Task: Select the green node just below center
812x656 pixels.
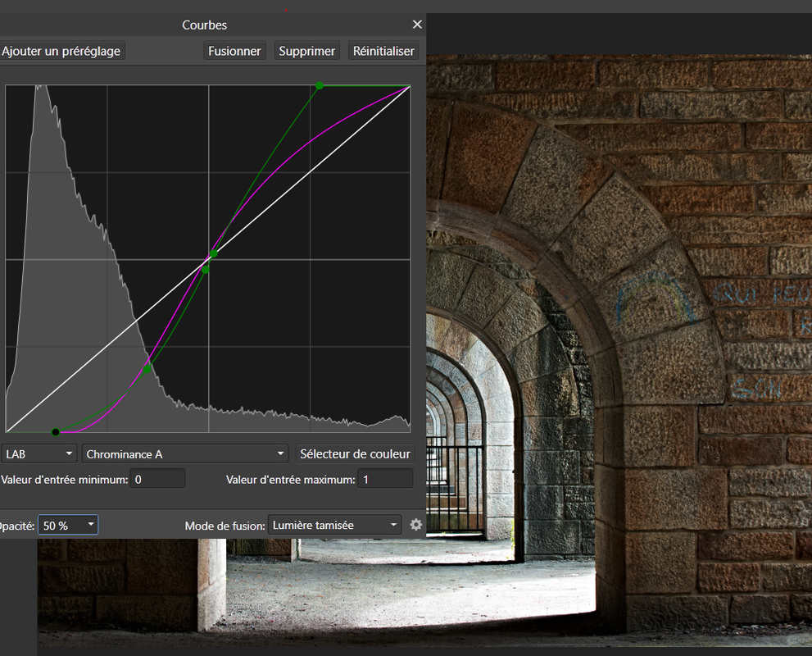Action: [x=206, y=270]
